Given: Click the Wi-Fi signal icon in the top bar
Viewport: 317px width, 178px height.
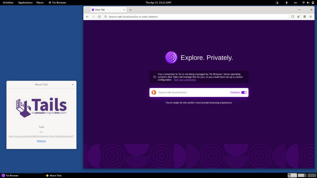Looking at the screenshot, I should coord(303,2).
